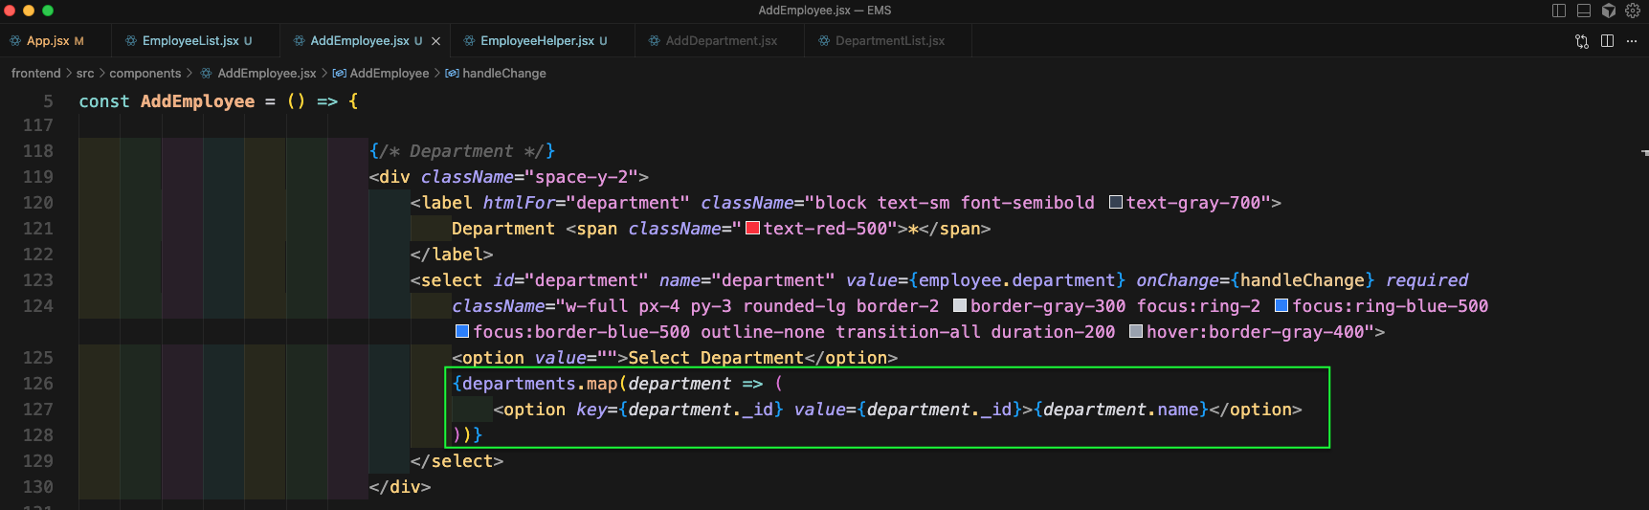
Task: Open the focus:border-blue-500 color swatch
Action: [462, 331]
